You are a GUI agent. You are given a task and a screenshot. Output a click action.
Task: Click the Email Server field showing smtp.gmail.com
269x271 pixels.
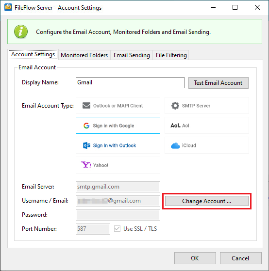coord(118,187)
